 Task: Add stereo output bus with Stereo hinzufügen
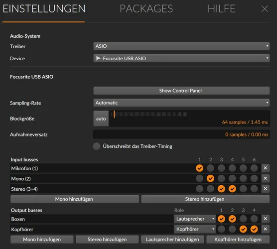pyautogui.click(x=107, y=240)
